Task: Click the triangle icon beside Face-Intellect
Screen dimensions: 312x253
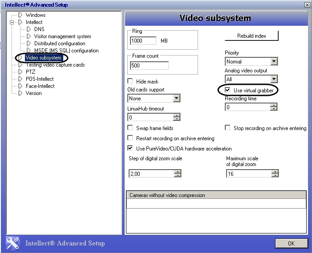Action: pos(20,86)
